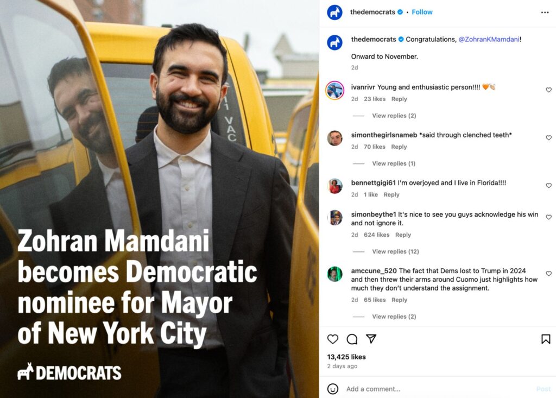The height and width of the screenshot is (398, 556).
Task: Reply to bennettgigi61's comment
Action: (x=391, y=195)
